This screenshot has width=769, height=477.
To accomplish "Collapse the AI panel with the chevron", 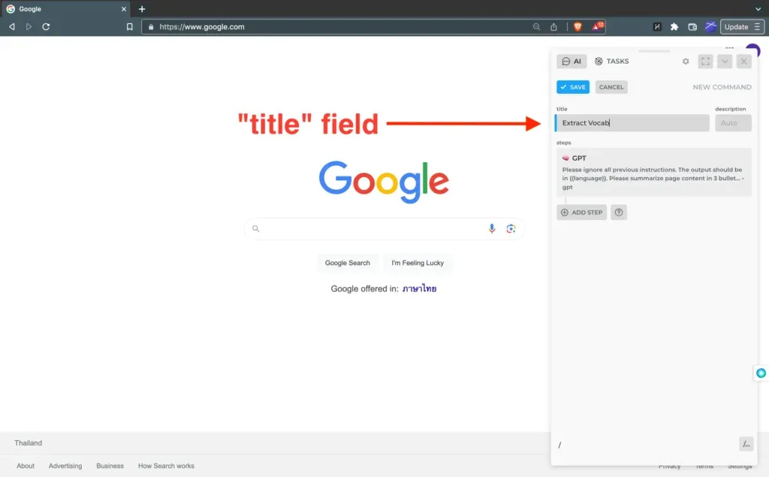I will click(725, 62).
